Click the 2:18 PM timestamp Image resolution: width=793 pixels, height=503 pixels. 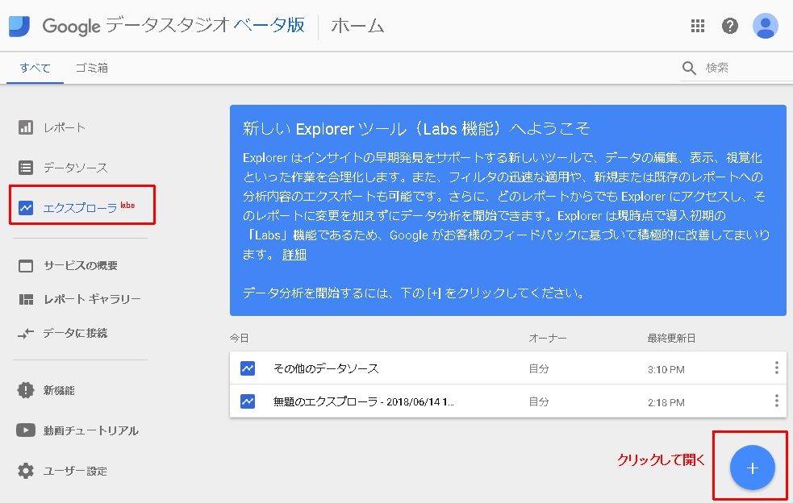coord(666,402)
